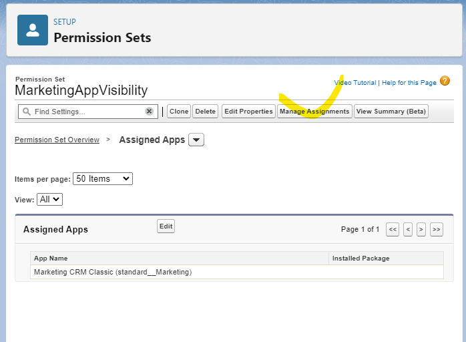This screenshot has height=342, width=466.
Task: Expand the Assigned Apps section dropdown arrow
Action: click(x=196, y=140)
